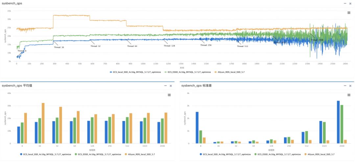Click the 'Thread: 128' annotation on line chart
355x162 pixels.
coord(169,46)
